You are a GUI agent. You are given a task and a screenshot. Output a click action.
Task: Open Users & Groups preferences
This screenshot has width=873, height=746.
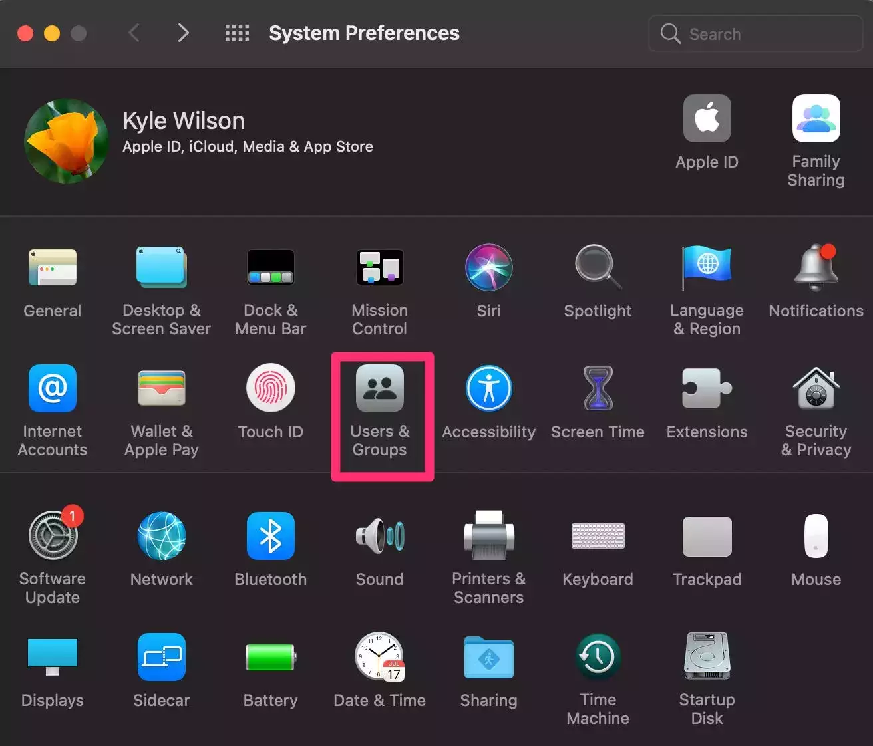(x=380, y=389)
